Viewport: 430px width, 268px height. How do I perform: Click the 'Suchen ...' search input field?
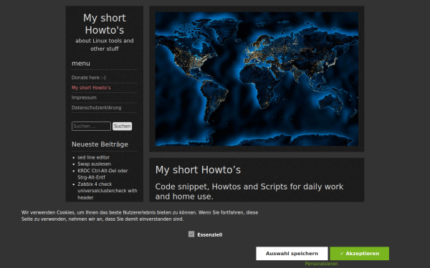pyautogui.click(x=91, y=126)
